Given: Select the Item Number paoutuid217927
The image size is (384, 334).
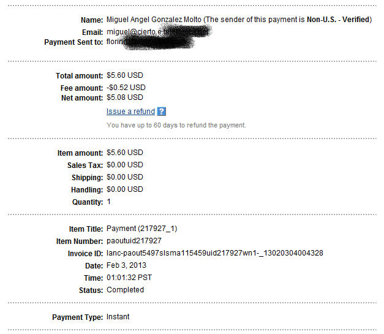Looking at the screenshot, I should pos(134,241).
